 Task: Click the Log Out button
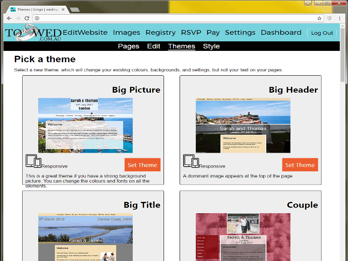(x=322, y=33)
